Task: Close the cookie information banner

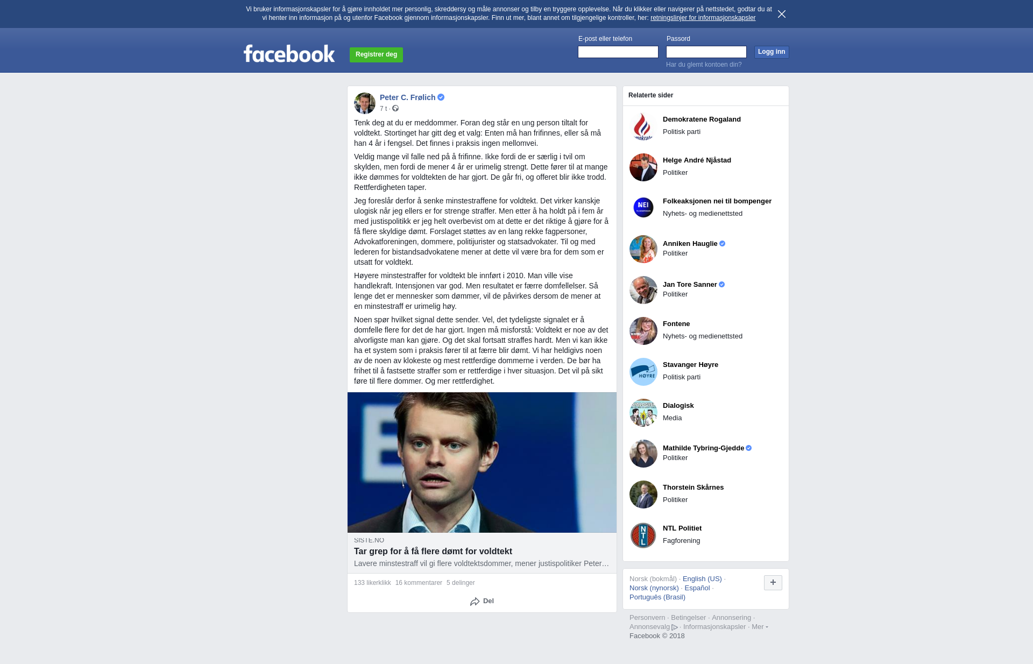Action: tap(782, 14)
